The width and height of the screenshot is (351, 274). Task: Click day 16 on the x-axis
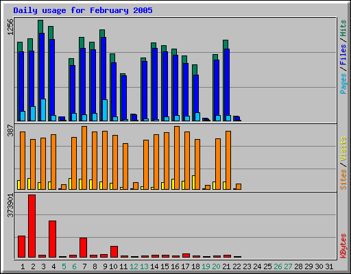(x=175, y=266)
